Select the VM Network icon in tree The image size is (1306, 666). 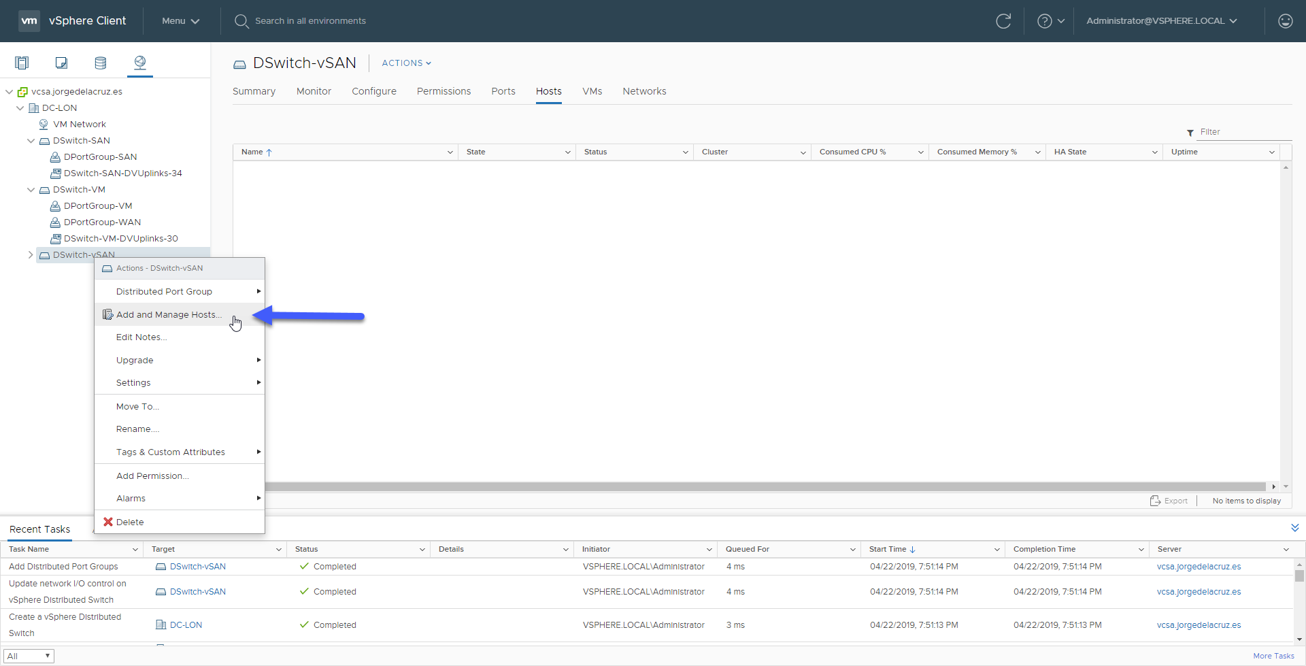(44, 124)
